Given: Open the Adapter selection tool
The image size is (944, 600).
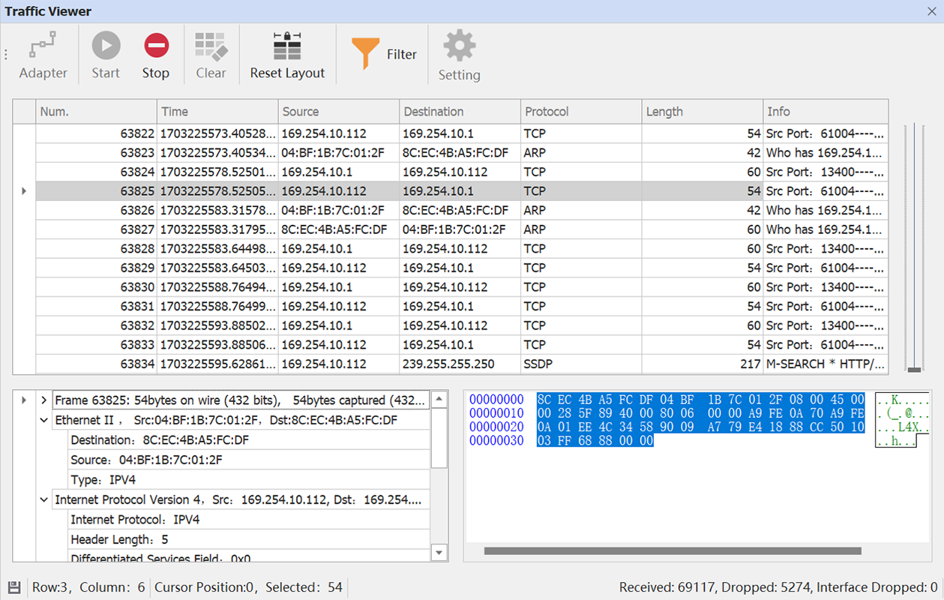Looking at the screenshot, I should point(43,55).
